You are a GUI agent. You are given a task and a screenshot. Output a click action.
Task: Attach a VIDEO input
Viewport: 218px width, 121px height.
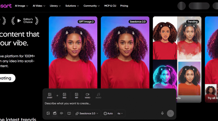pyautogui.click(x=87, y=95)
